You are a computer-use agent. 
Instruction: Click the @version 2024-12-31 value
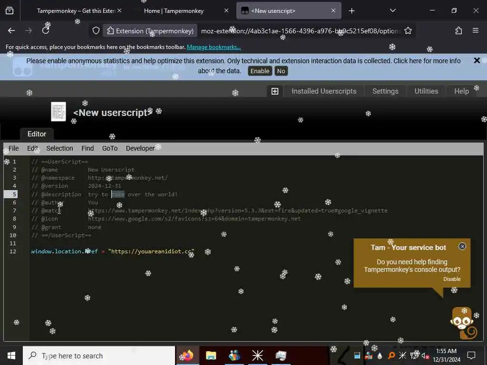(104, 186)
